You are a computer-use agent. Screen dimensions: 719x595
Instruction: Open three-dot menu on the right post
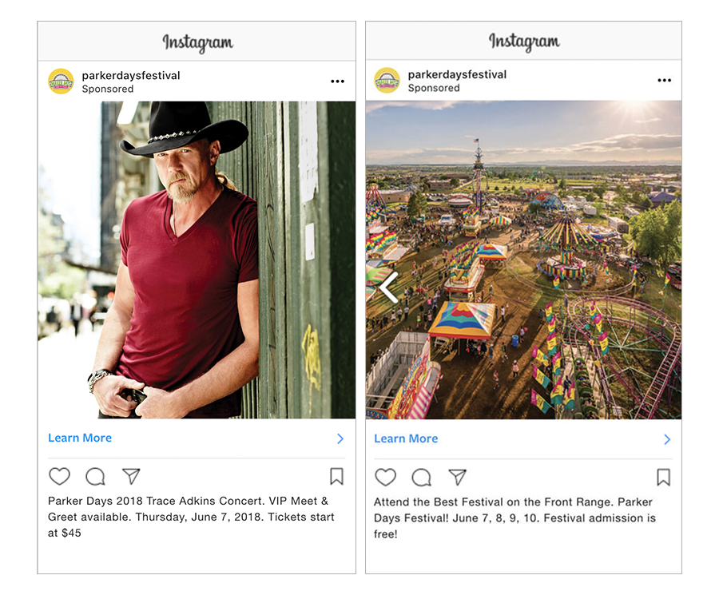(665, 80)
